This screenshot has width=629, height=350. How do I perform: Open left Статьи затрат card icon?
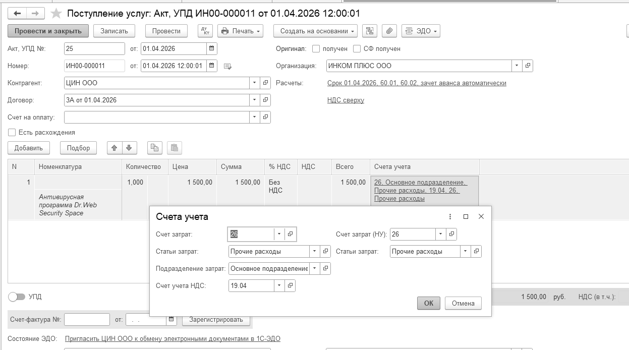[x=325, y=251]
